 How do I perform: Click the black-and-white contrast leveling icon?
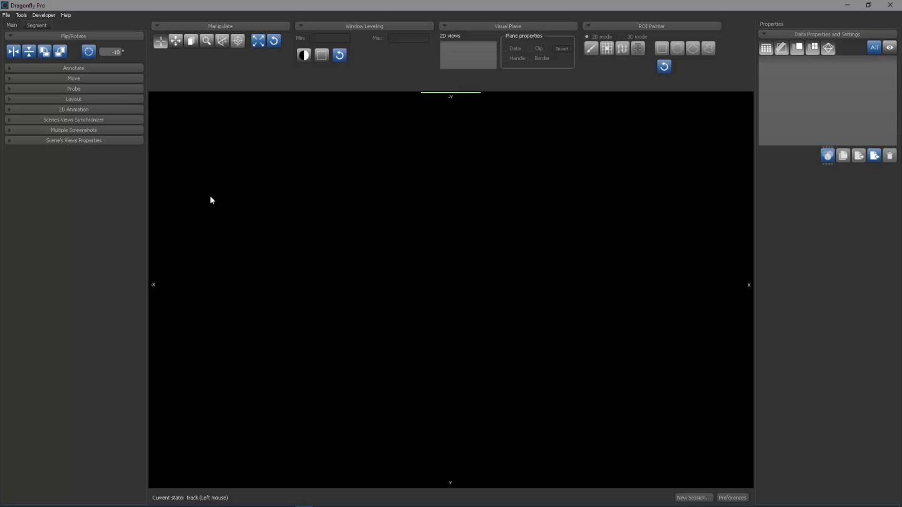click(x=304, y=55)
